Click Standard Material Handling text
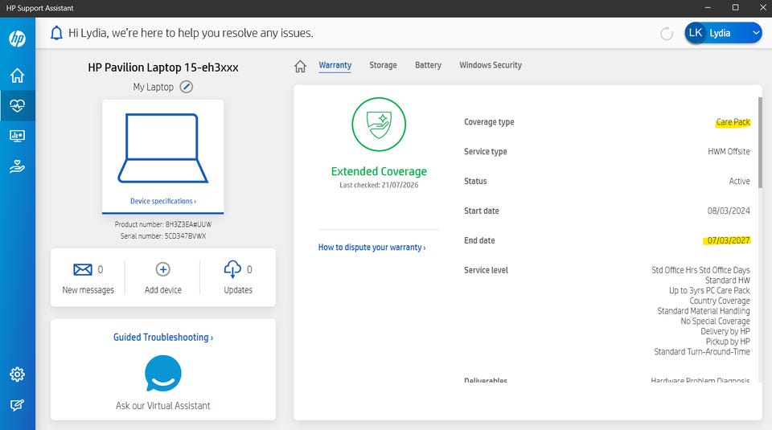Viewport: 772px width, 430px height. tap(704, 311)
